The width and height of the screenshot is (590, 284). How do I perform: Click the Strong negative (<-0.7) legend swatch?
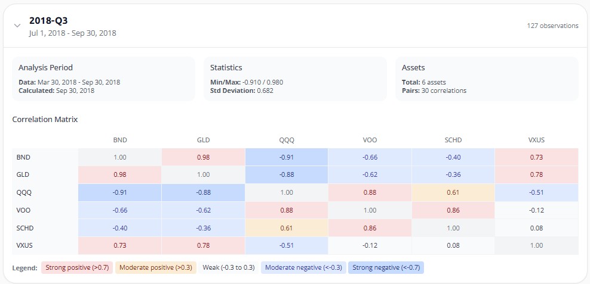coord(386,267)
